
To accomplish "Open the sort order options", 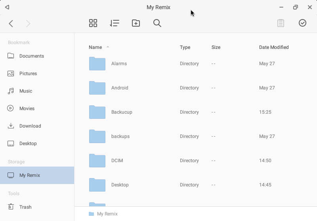I will 115,23.
